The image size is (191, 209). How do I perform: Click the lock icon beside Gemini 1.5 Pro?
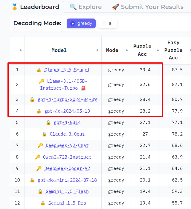[43, 203]
